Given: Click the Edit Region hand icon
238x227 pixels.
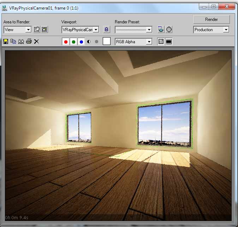Looking at the screenshot, I should click(x=37, y=29).
